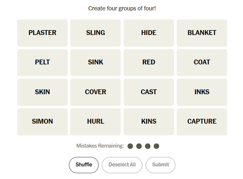Select the SLING word tile
This screenshot has height=179, width=243.
(95, 33)
